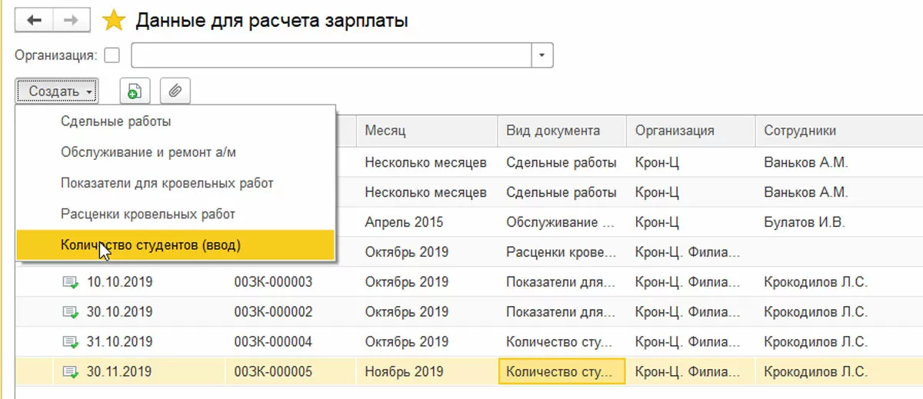
Task: Click document icon in the 30.10.2019 row
Action: point(70,312)
